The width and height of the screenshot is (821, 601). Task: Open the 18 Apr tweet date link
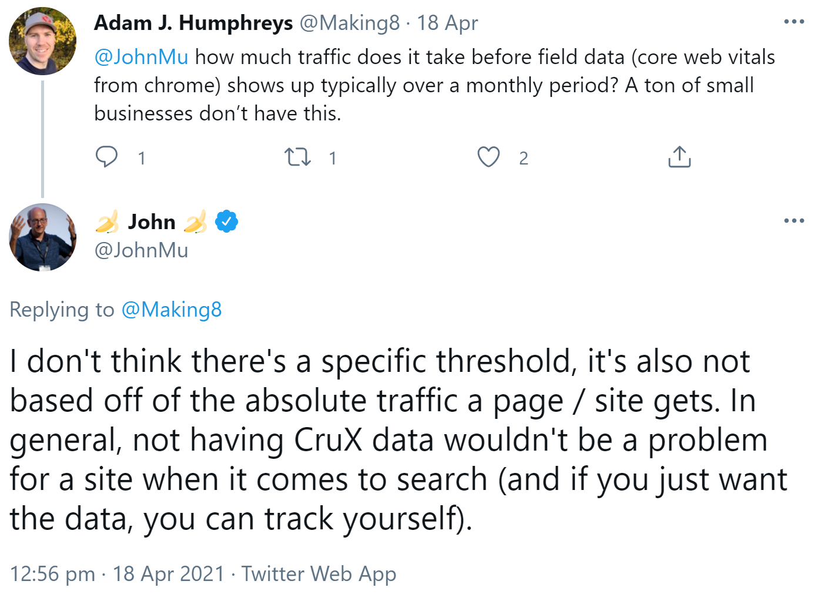pyautogui.click(x=447, y=23)
